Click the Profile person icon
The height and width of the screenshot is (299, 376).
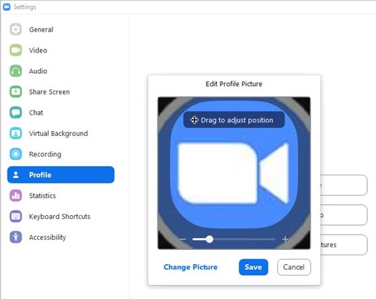pyautogui.click(x=16, y=175)
